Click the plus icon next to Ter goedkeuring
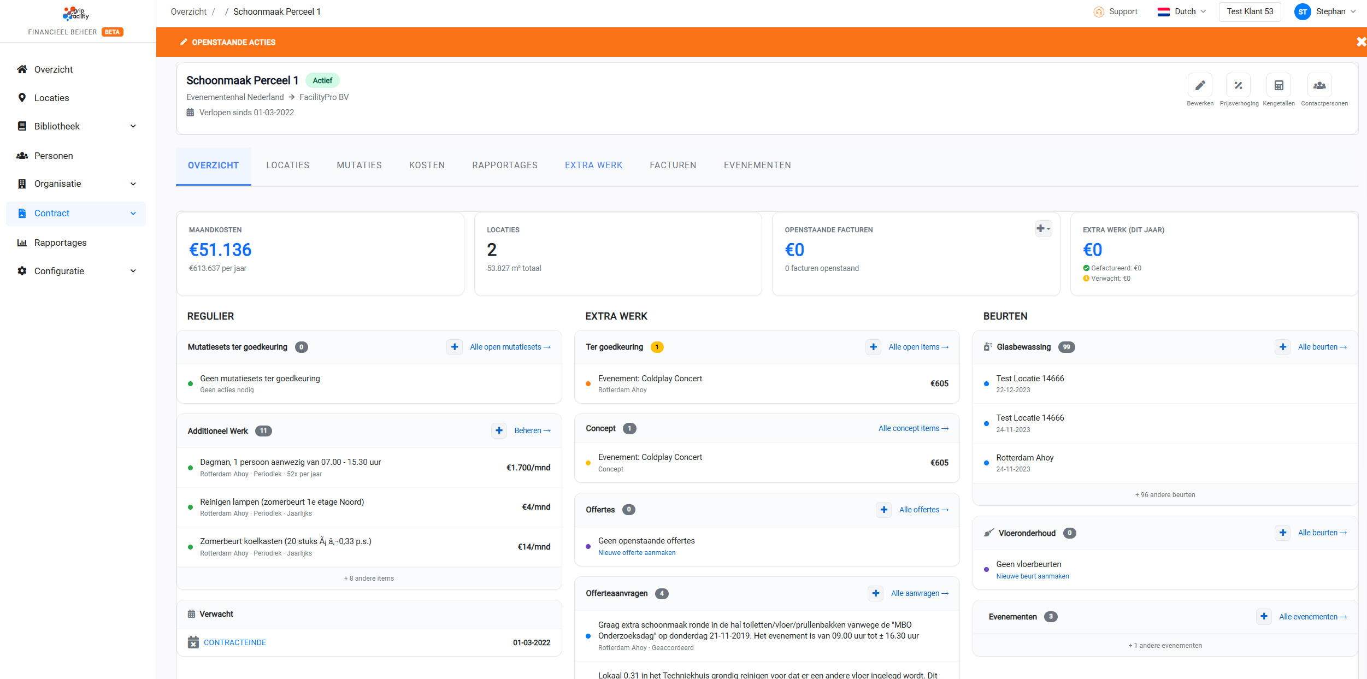This screenshot has width=1367, height=679. [x=873, y=347]
